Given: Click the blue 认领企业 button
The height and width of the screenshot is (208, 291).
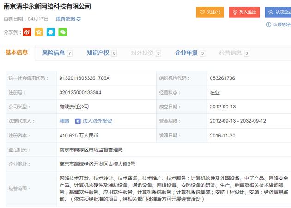Looking at the screenshot, I should click(278, 12).
